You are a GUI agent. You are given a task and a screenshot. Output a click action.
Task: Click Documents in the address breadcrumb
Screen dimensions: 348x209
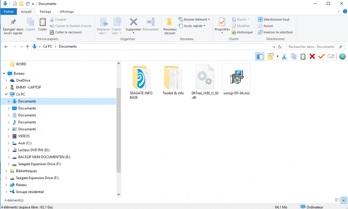point(68,47)
